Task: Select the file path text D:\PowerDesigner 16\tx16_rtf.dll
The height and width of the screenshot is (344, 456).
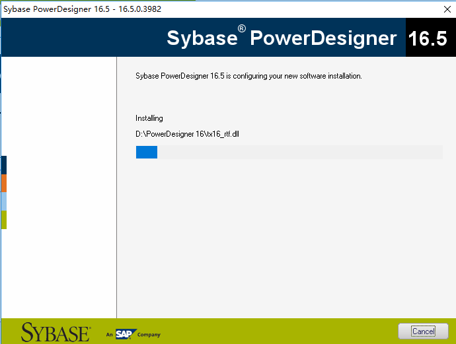Action: 187,134
